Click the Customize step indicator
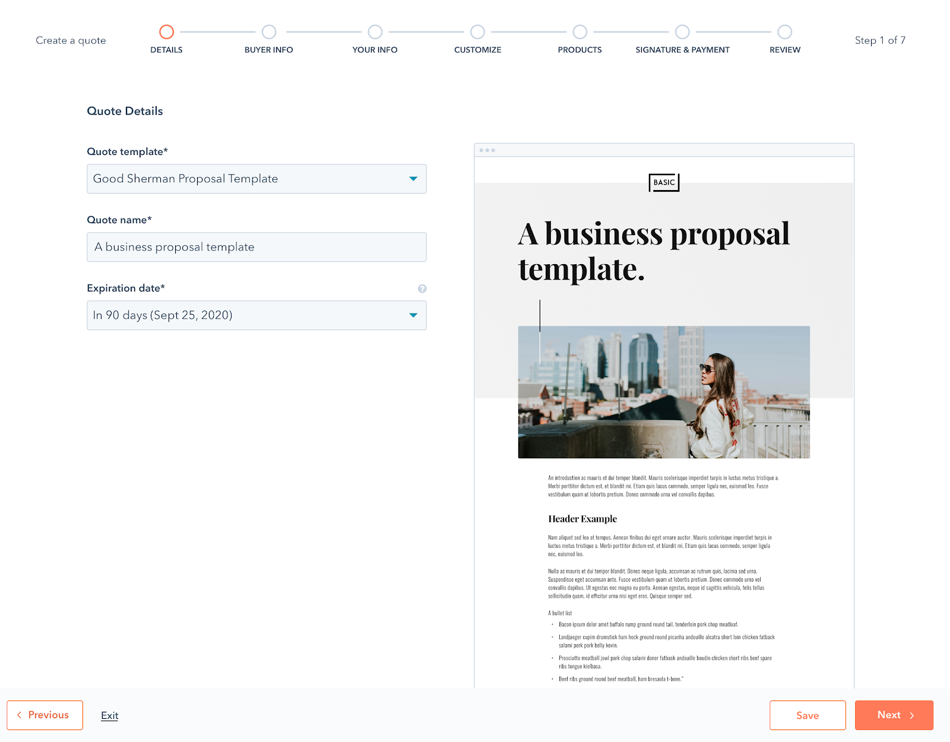 [477, 33]
